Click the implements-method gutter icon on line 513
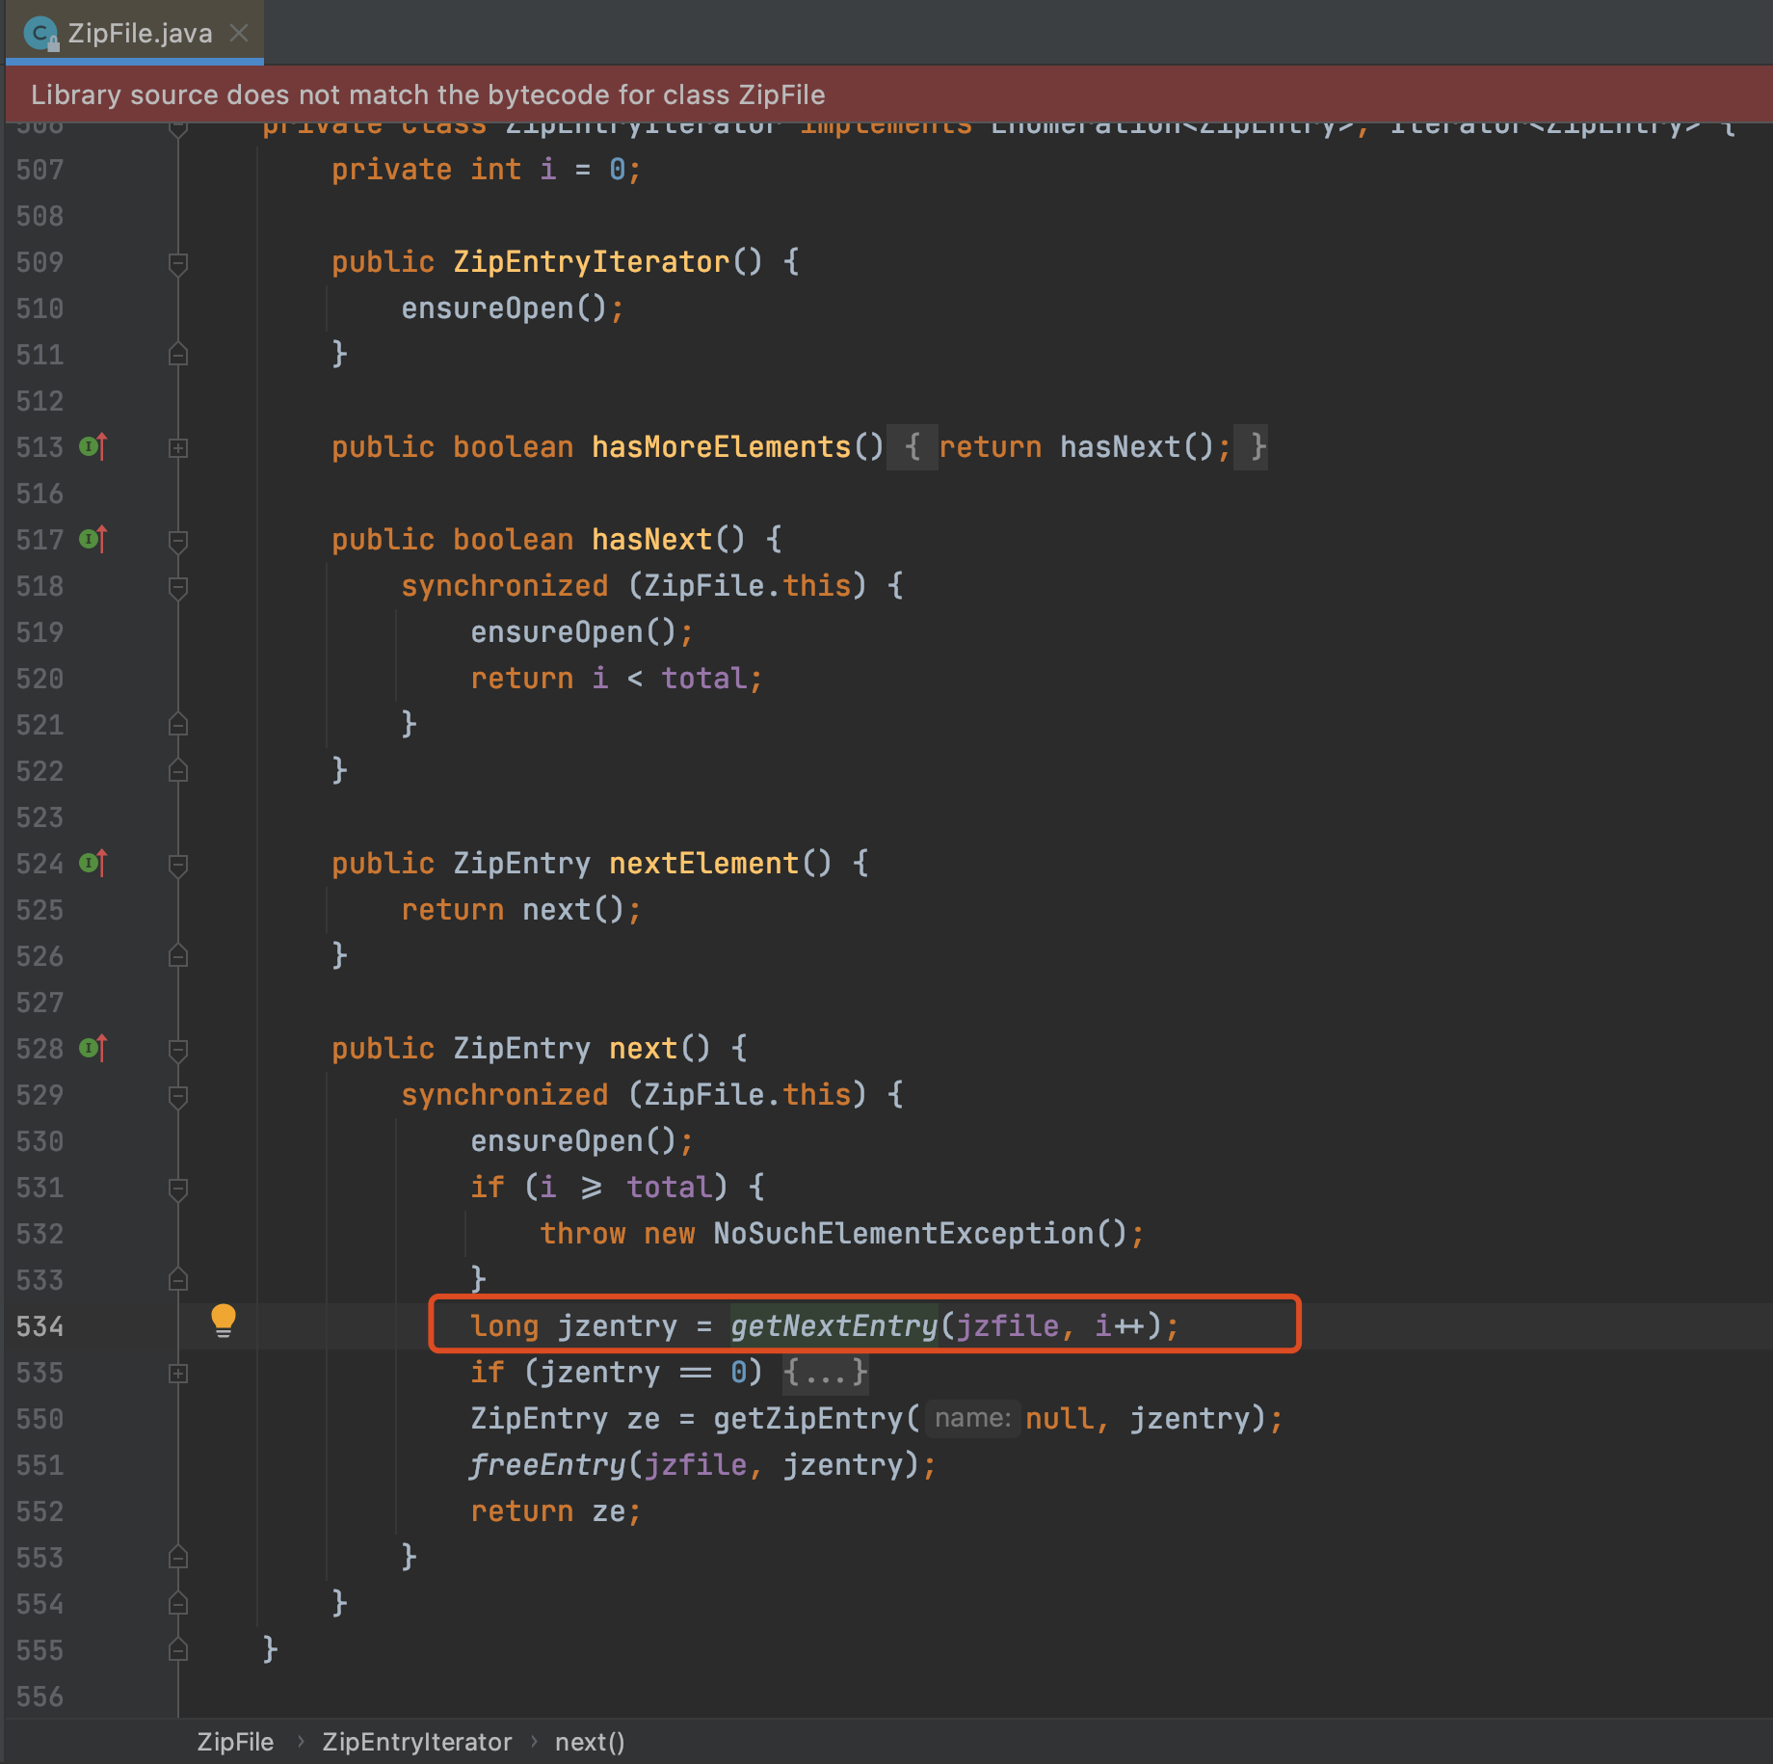The height and width of the screenshot is (1764, 1773). (x=93, y=446)
